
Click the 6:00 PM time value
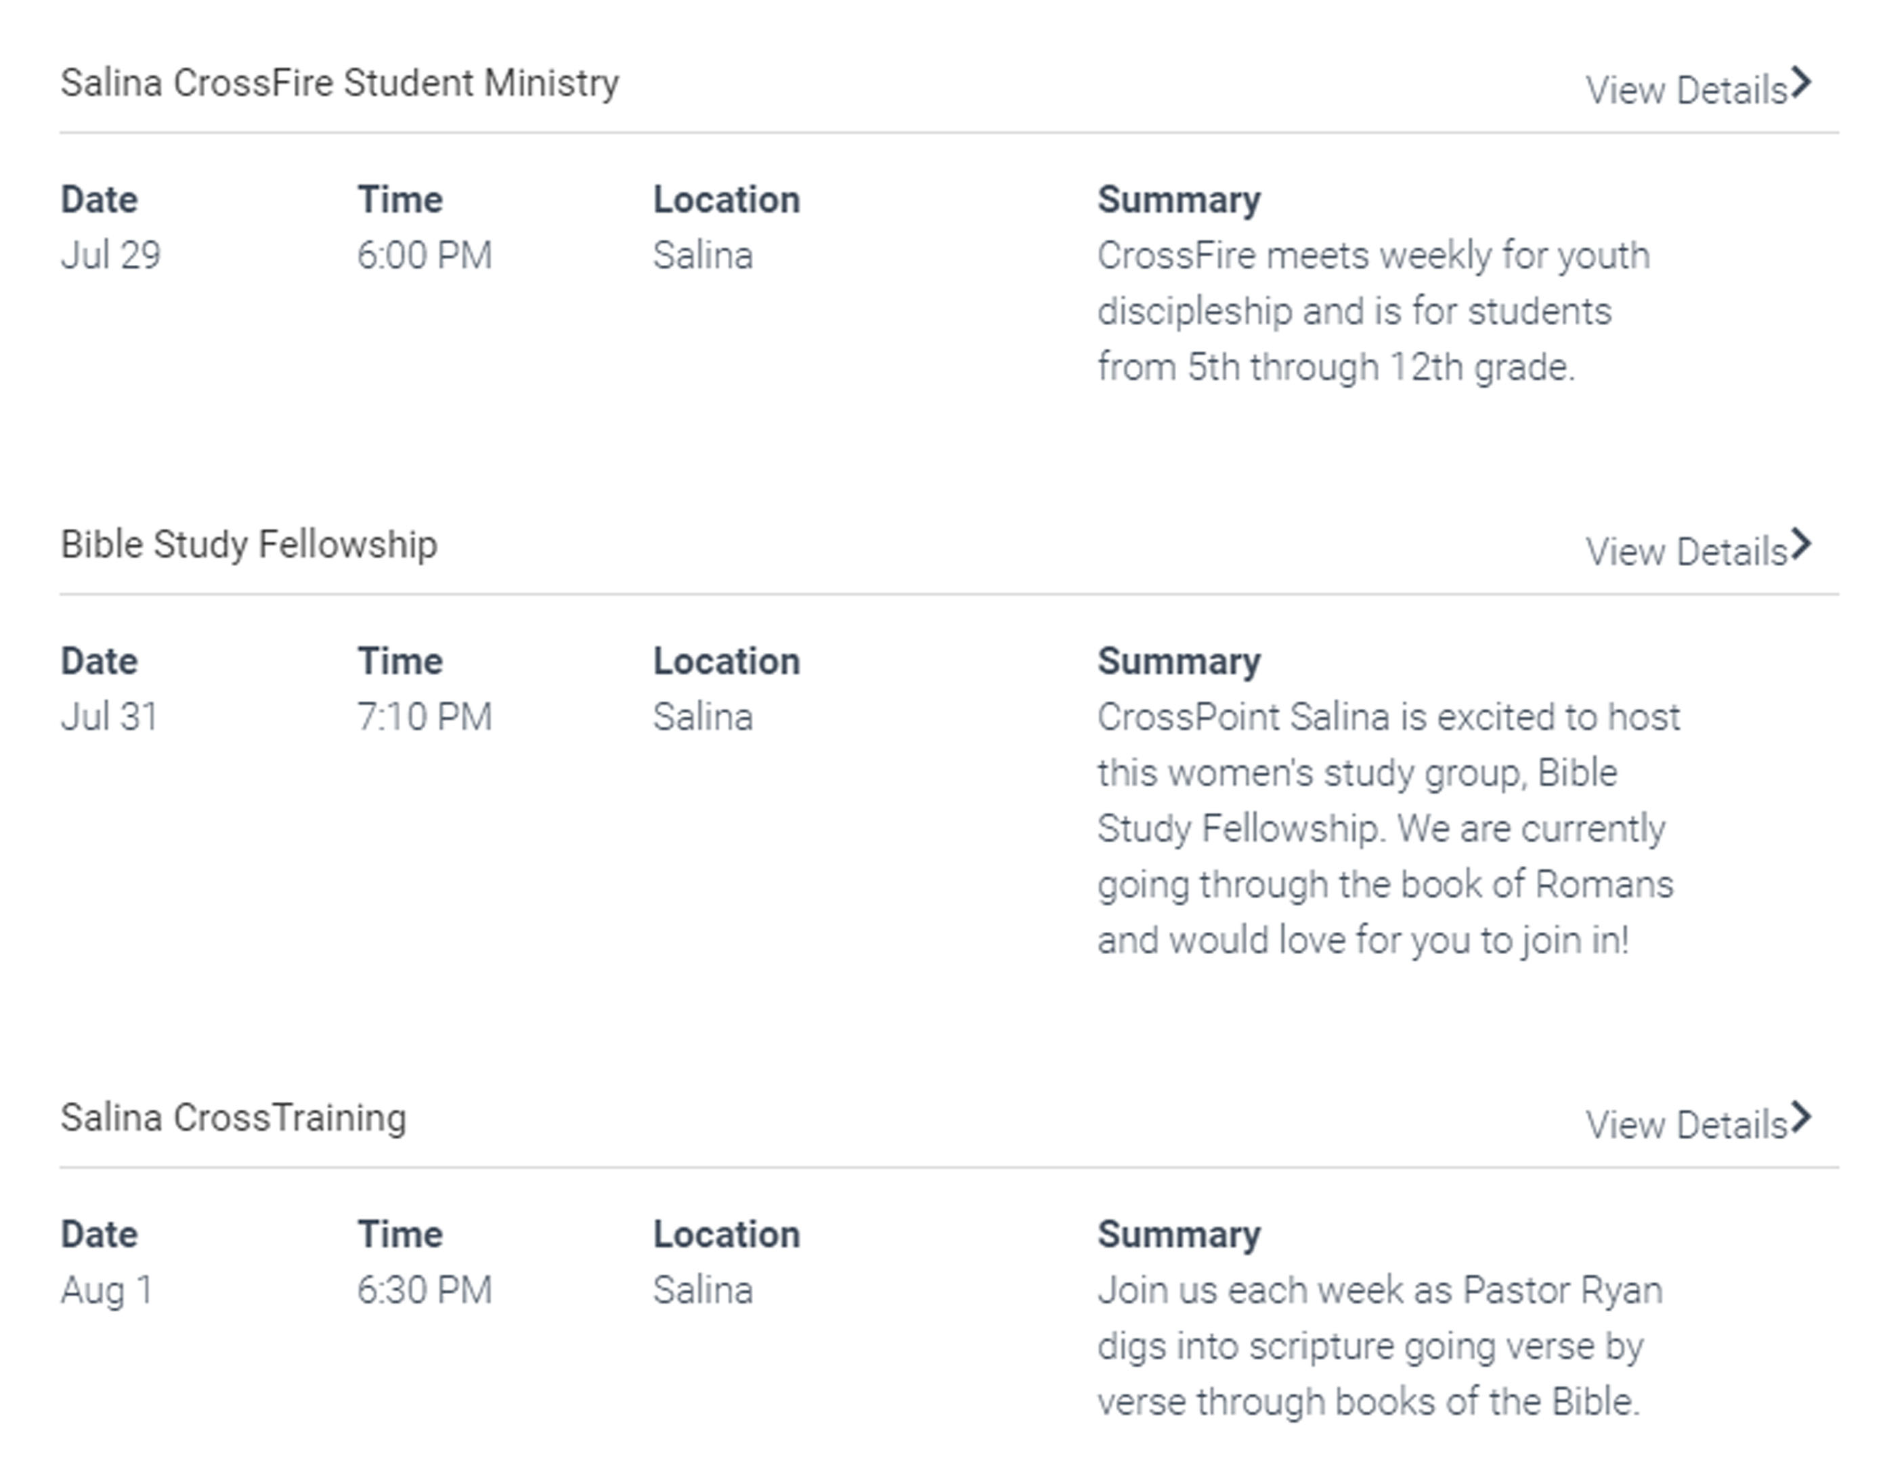425,255
